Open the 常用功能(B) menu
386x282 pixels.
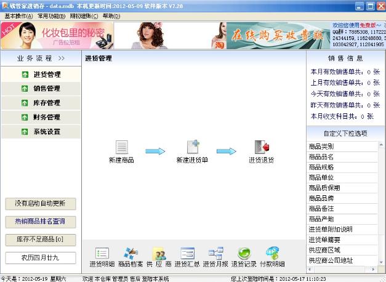tap(52, 16)
